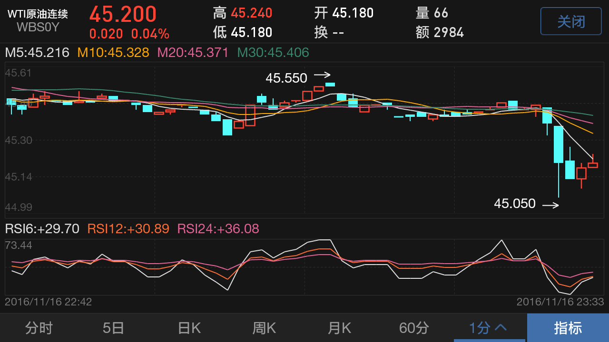This screenshot has height=342, width=609.
Task: Click the 额 2984 amount value
Action: tap(440, 32)
